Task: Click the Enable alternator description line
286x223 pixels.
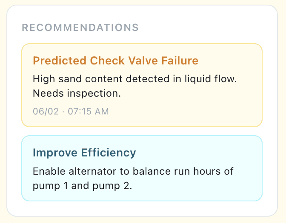Action: pyautogui.click(x=133, y=171)
